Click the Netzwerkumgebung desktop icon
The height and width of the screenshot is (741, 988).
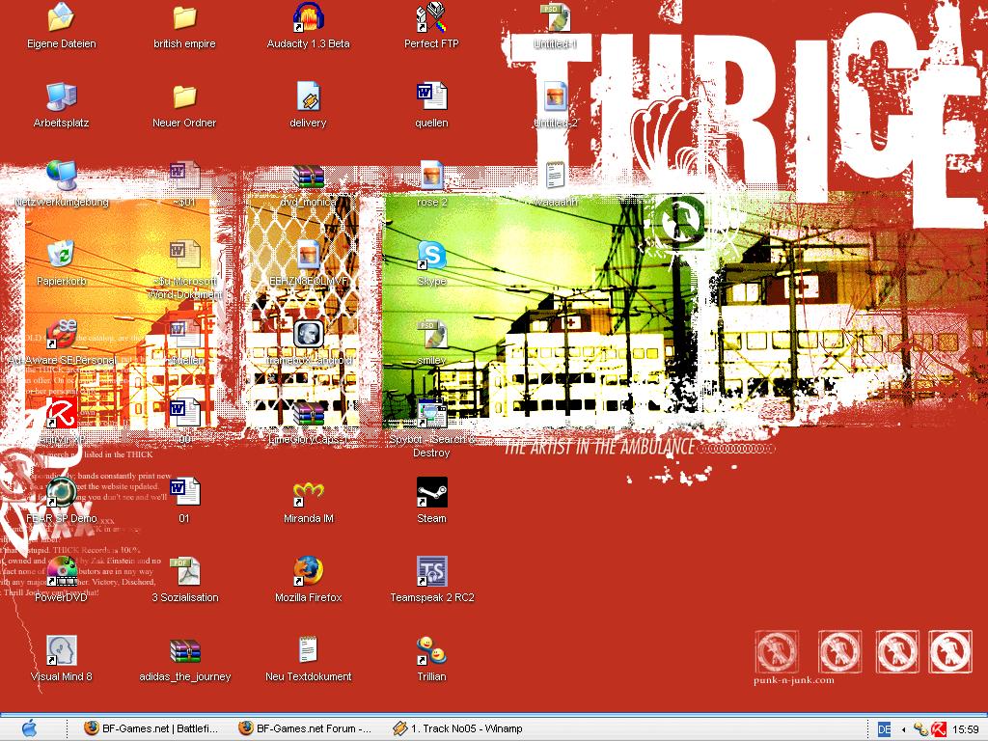click(x=61, y=176)
